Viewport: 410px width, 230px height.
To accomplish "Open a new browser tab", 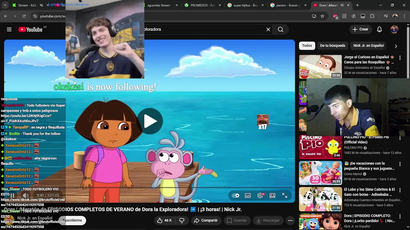I will click(357, 5).
